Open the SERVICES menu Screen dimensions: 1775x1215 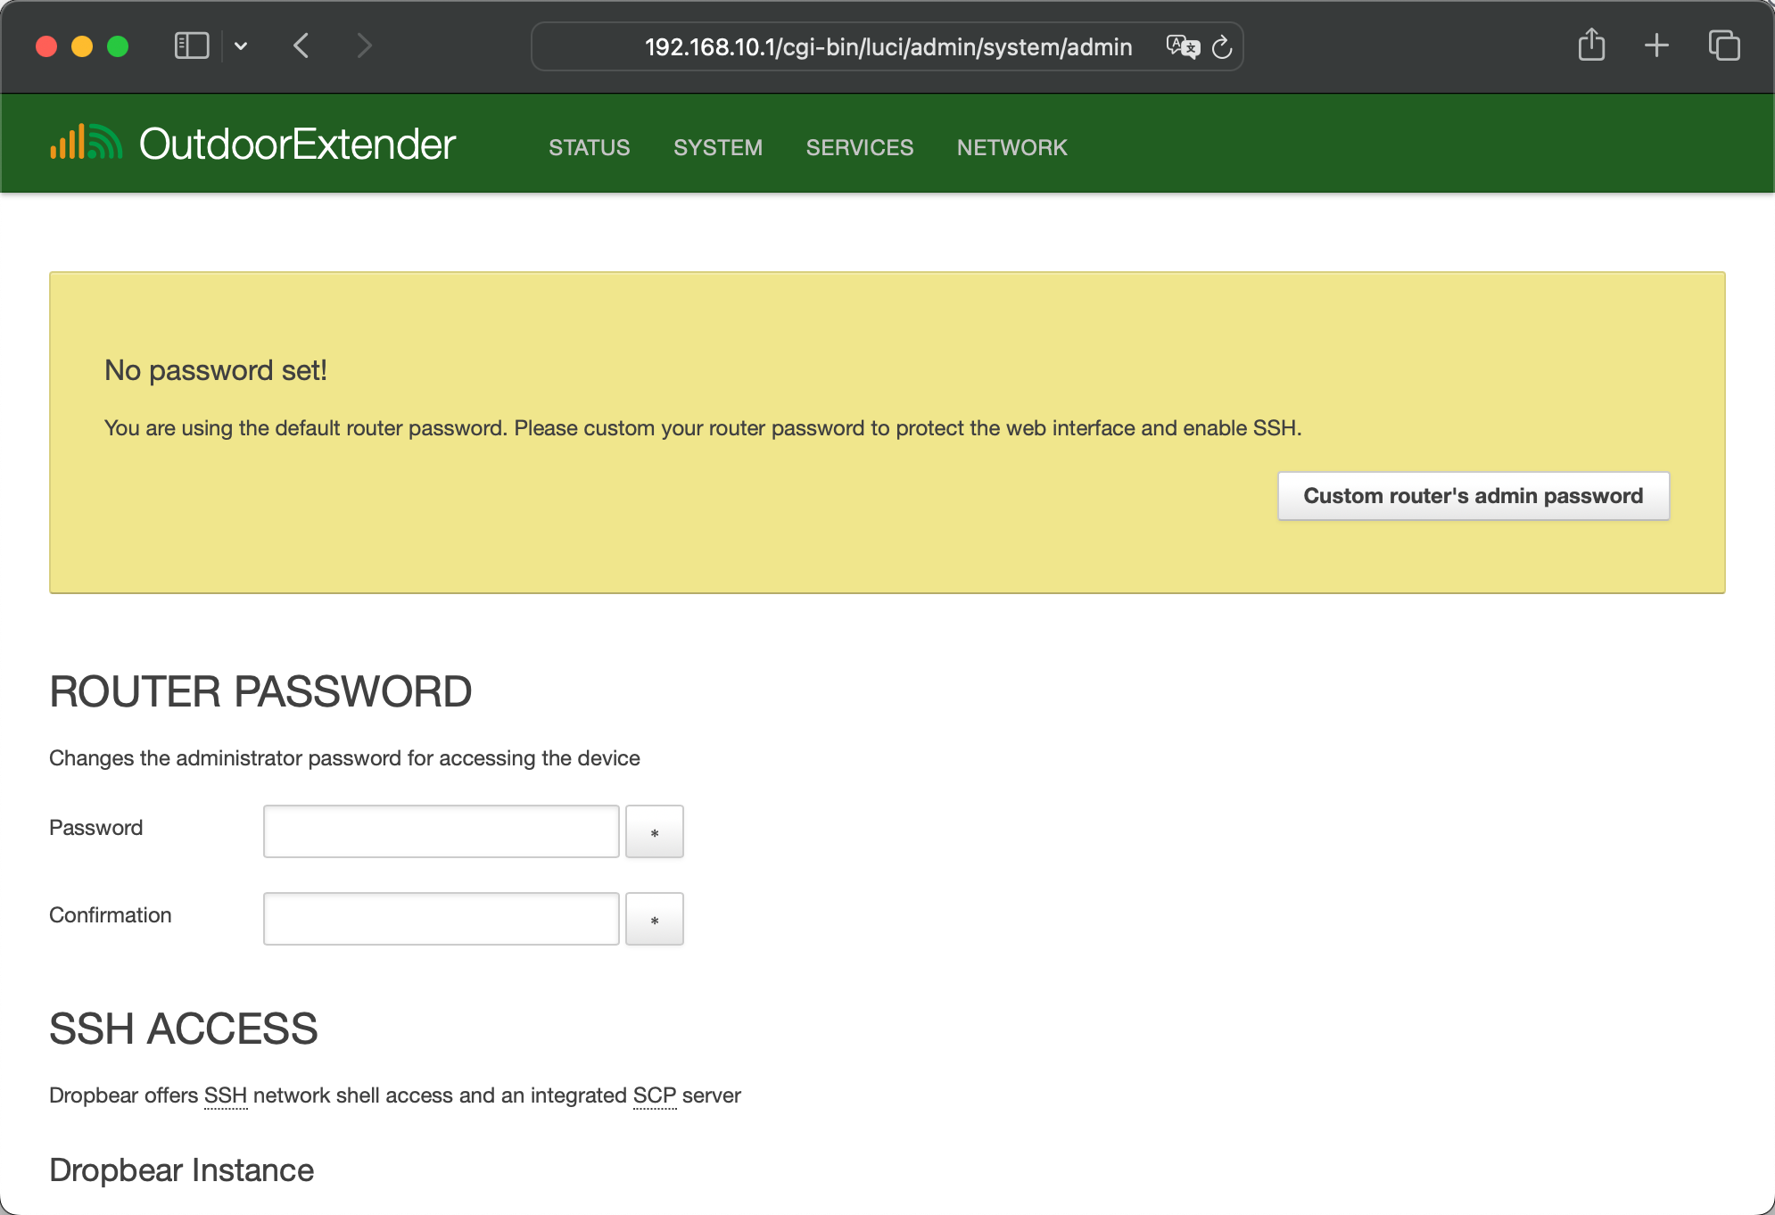point(859,147)
